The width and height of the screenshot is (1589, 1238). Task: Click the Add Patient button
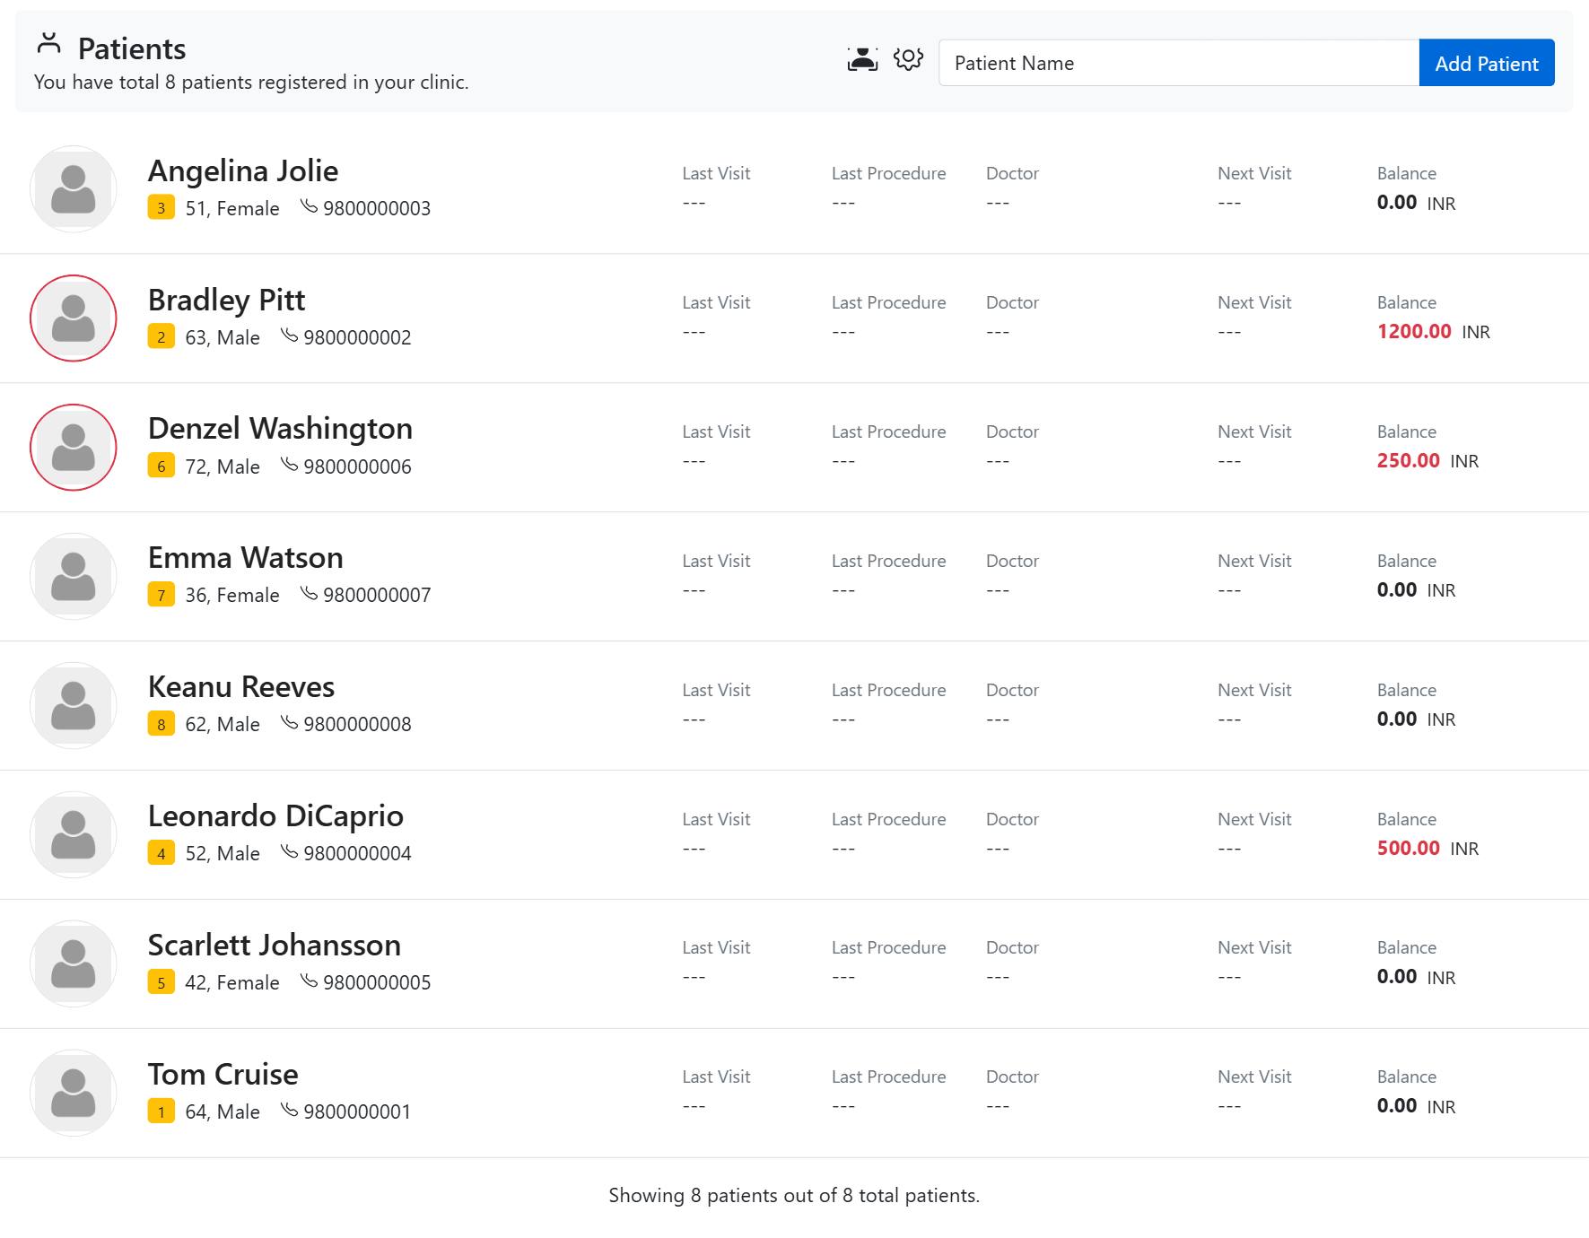coord(1487,63)
